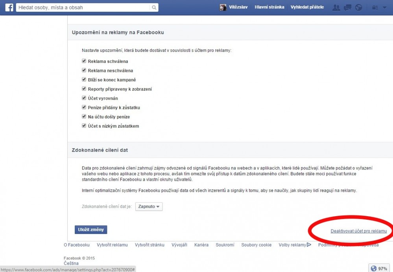Go to Hlavní stránka

pyautogui.click(x=269, y=7)
